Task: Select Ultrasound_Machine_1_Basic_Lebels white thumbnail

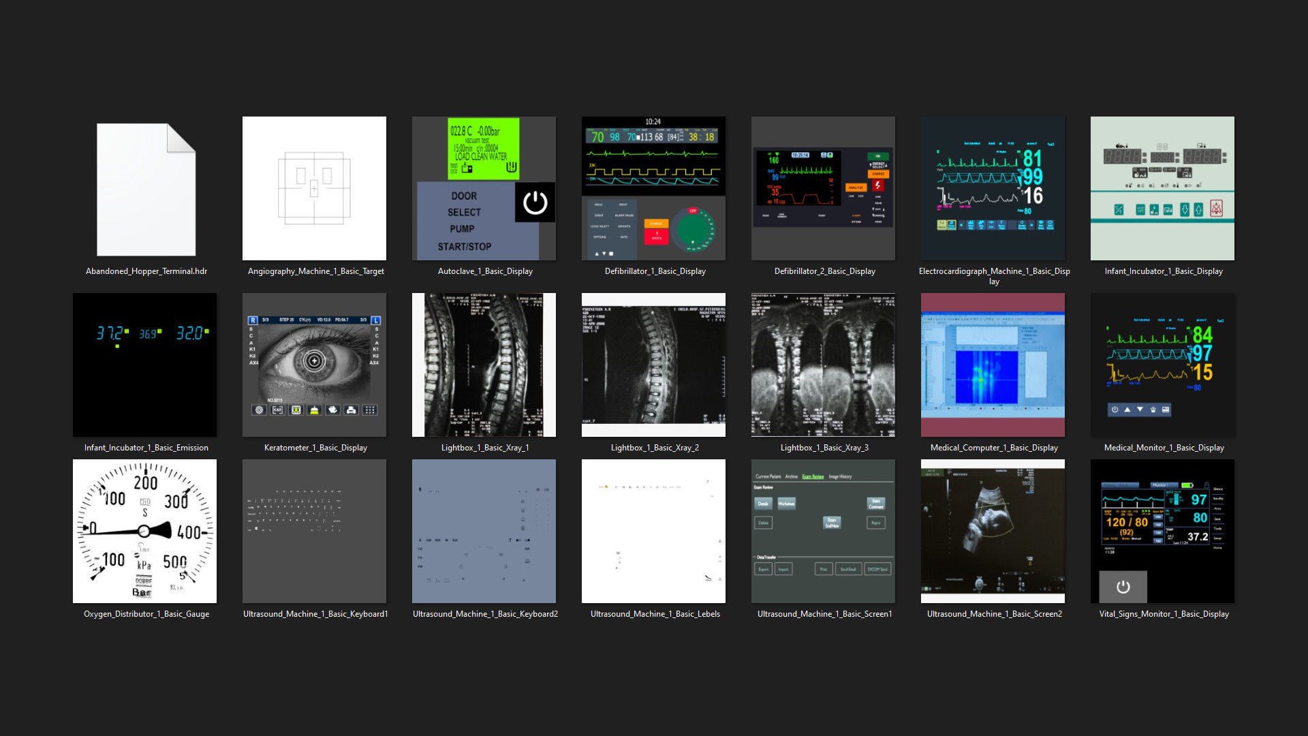Action: (x=653, y=531)
